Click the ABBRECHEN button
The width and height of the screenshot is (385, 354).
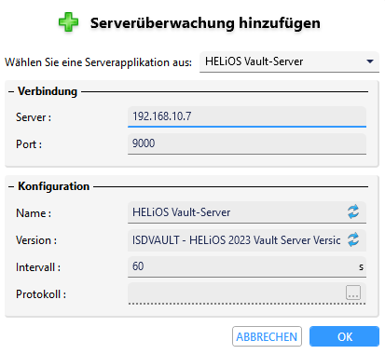coord(267,336)
